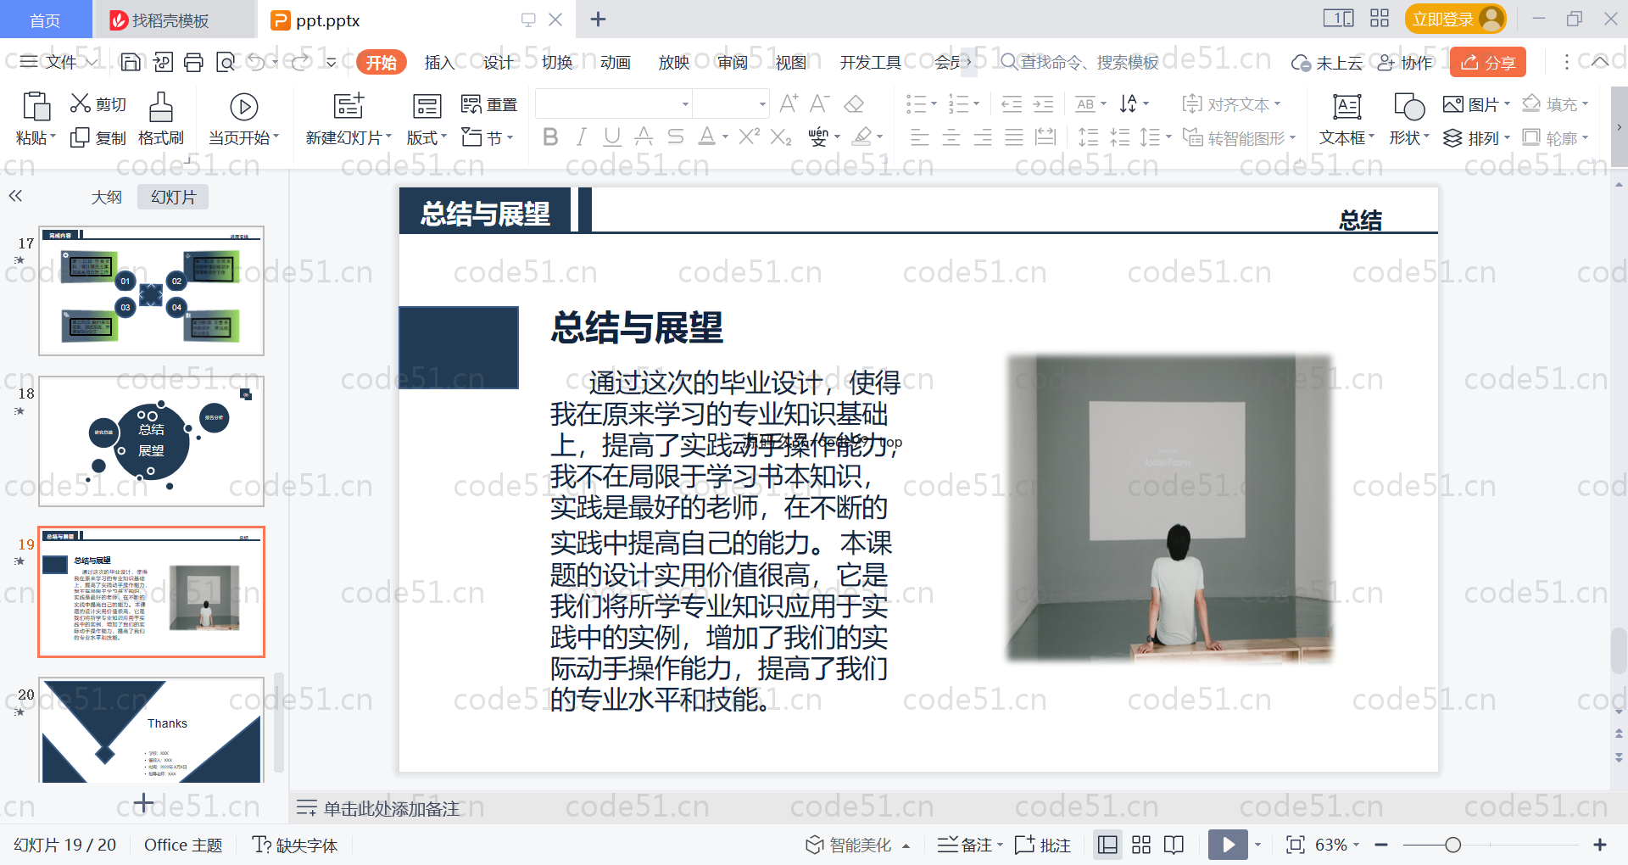Viewport: 1628px width, 865px height.
Task: Open the Home (首页) tab
Action: pos(45,20)
